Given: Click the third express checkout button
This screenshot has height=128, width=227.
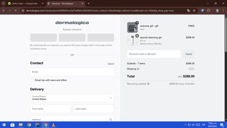Looking at the screenshot, I should click(x=101, y=38).
